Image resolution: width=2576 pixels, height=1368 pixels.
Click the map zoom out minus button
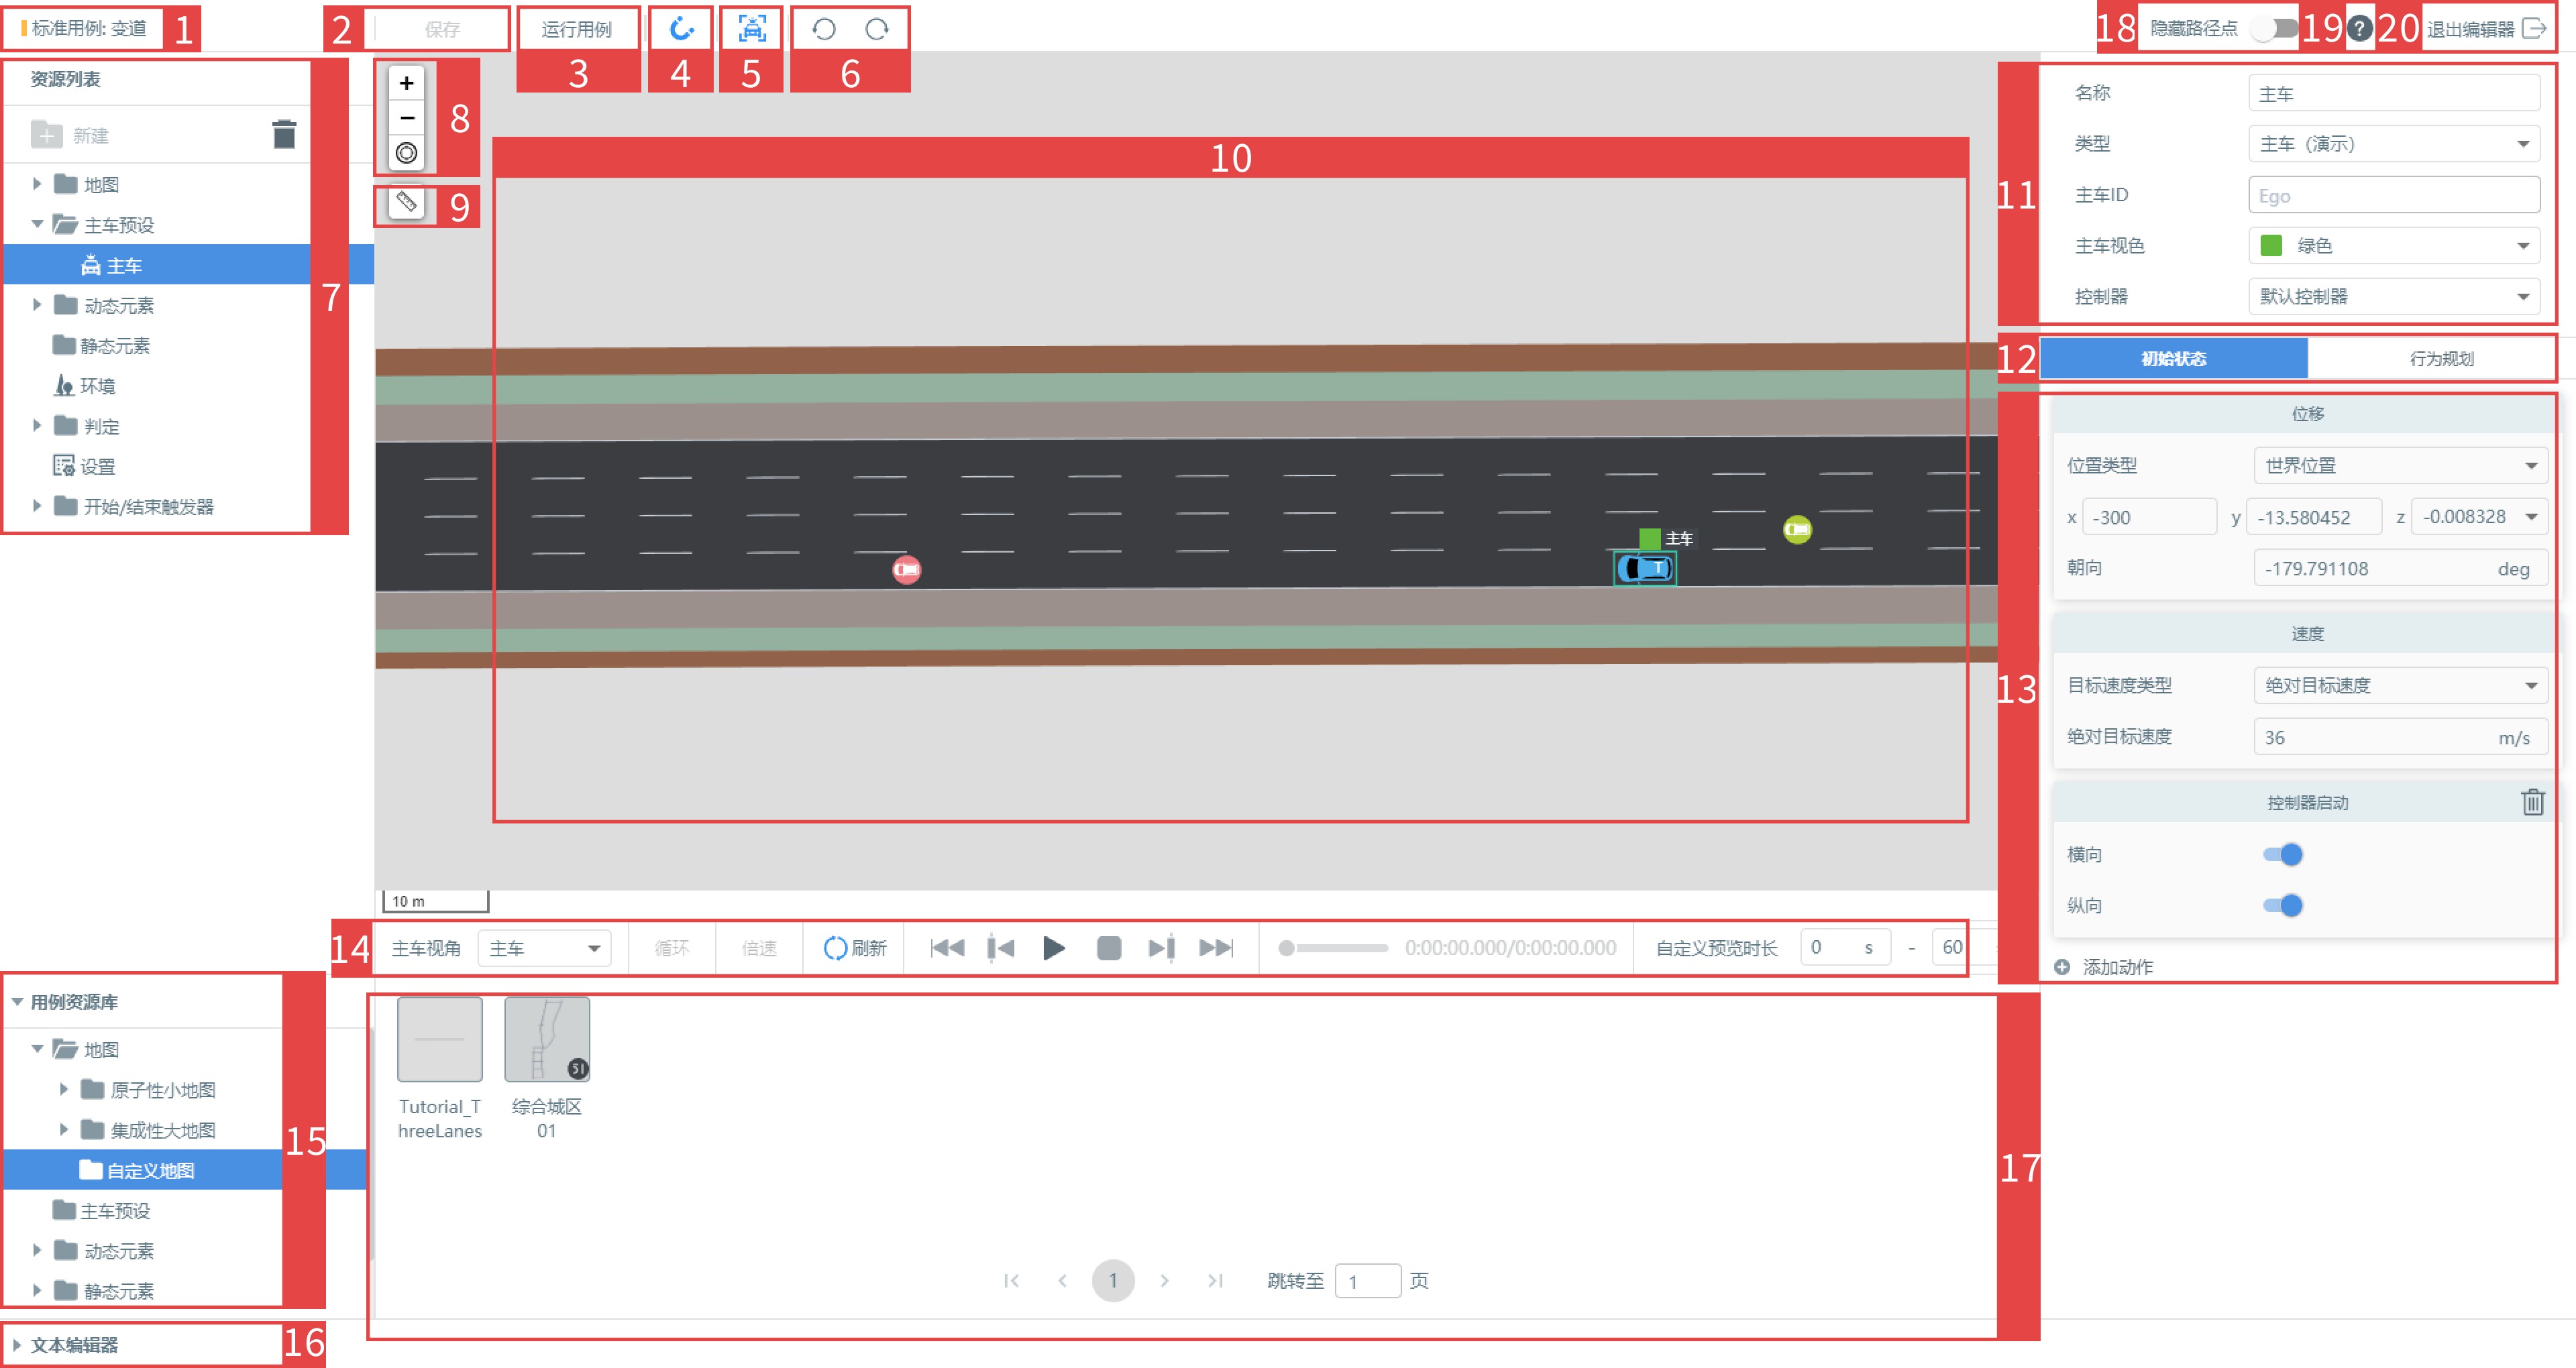tap(406, 118)
